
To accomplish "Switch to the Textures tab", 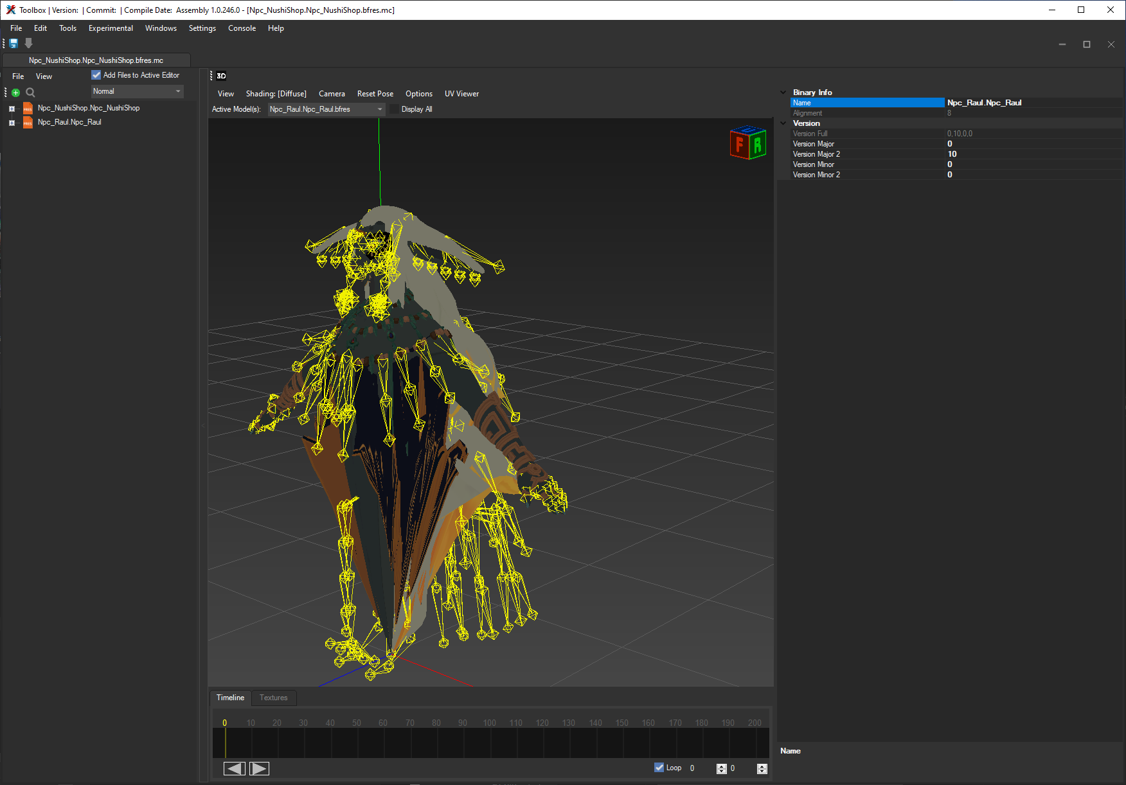I will tap(273, 698).
